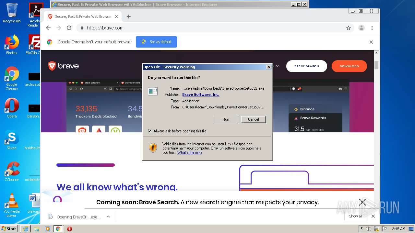Open Brave Search button

click(307, 66)
